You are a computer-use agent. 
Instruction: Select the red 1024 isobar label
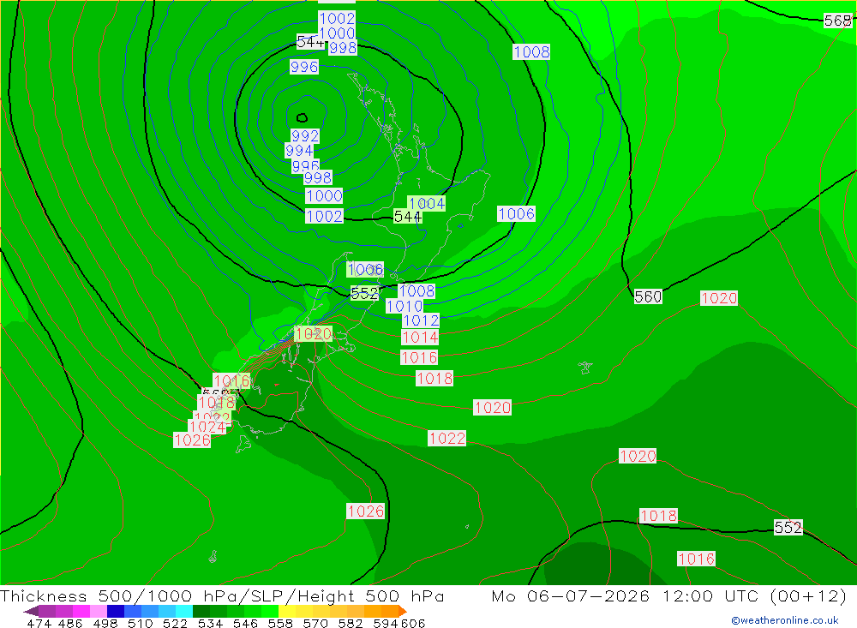207,427
